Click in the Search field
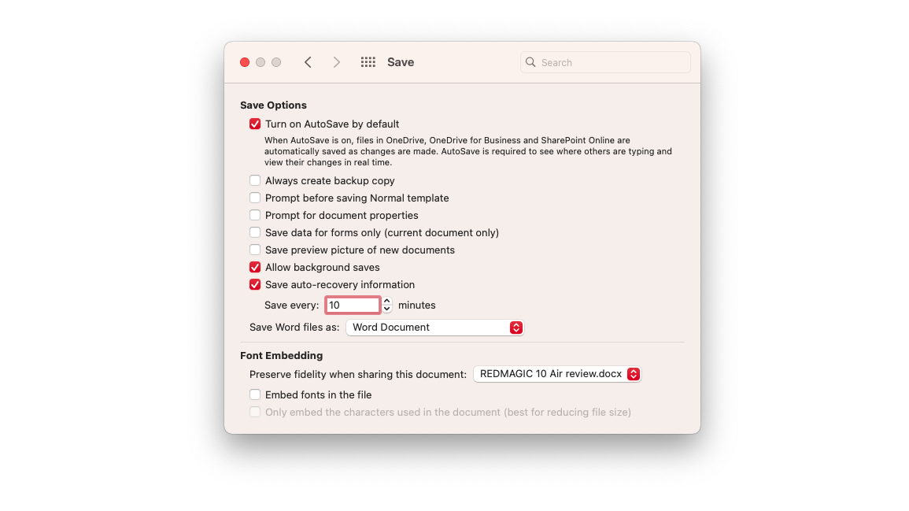909x511 pixels. [605, 62]
